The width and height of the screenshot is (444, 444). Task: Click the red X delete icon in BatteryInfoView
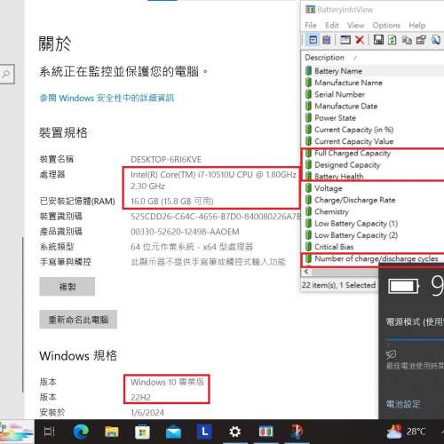(360, 40)
